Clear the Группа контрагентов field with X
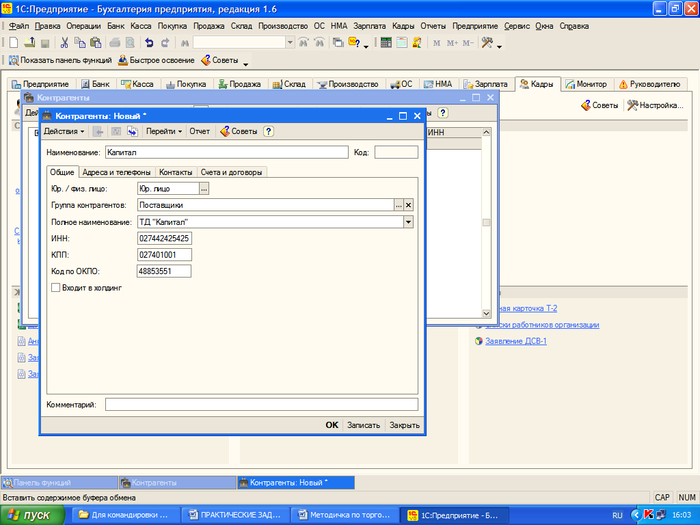This screenshot has width=700, height=525. coord(409,205)
